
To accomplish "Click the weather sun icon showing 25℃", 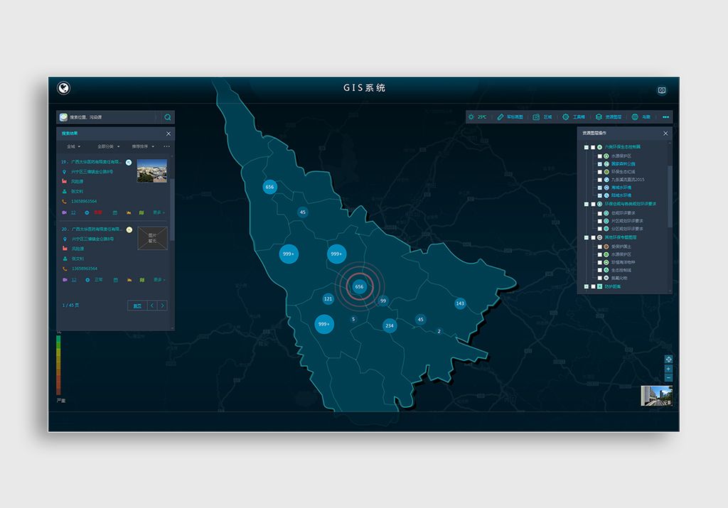I will coord(471,117).
